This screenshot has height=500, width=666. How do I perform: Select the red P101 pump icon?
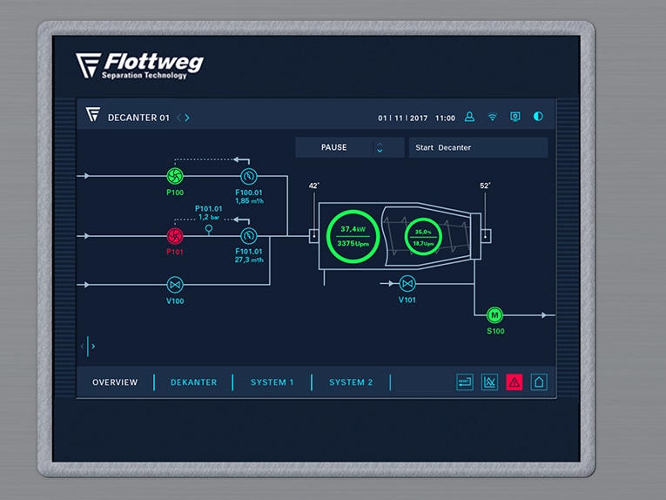pos(175,236)
